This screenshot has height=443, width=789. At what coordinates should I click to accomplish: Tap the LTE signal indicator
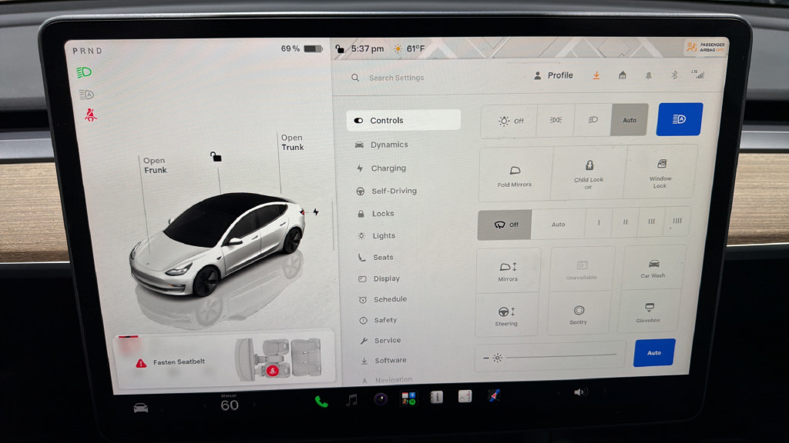(698, 75)
